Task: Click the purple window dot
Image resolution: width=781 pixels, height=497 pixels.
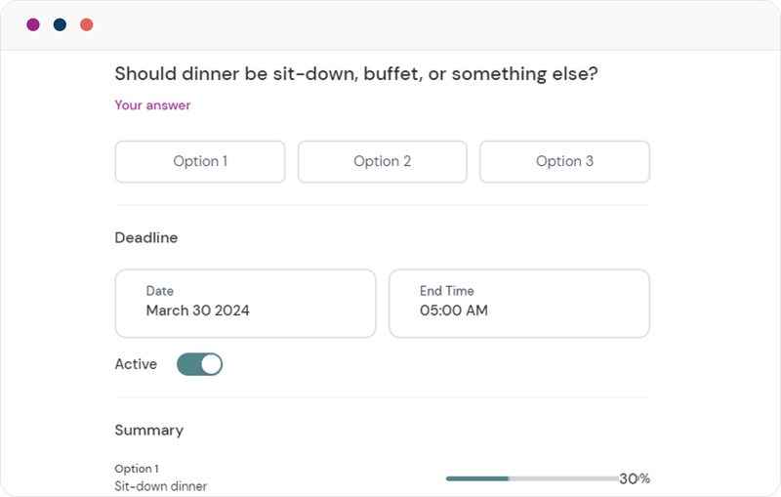Action: [x=33, y=24]
